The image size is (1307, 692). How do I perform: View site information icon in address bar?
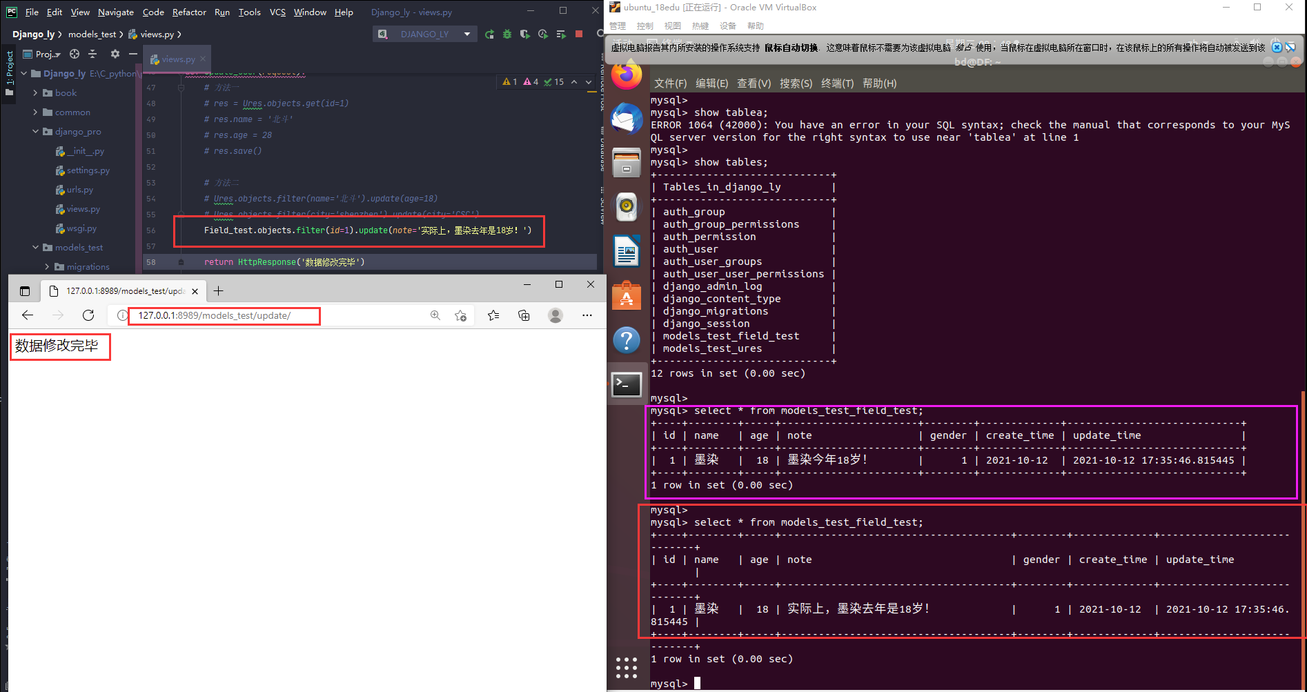point(122,315)
